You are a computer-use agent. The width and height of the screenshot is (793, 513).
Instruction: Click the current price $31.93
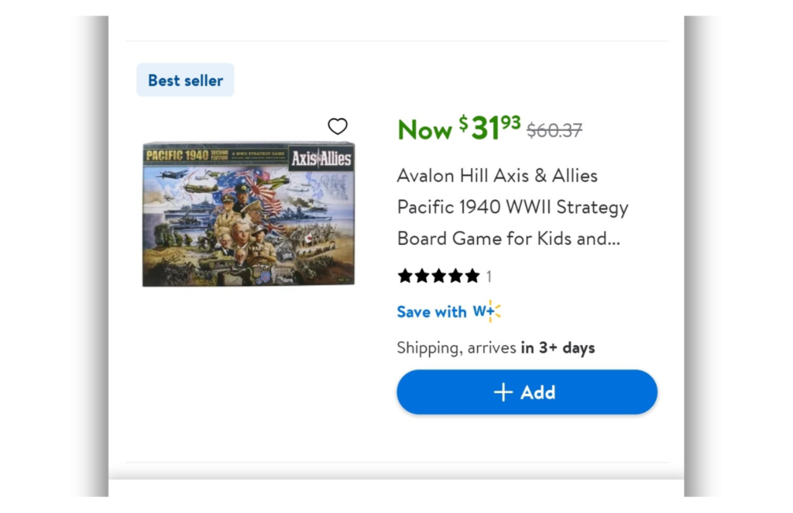489,128
